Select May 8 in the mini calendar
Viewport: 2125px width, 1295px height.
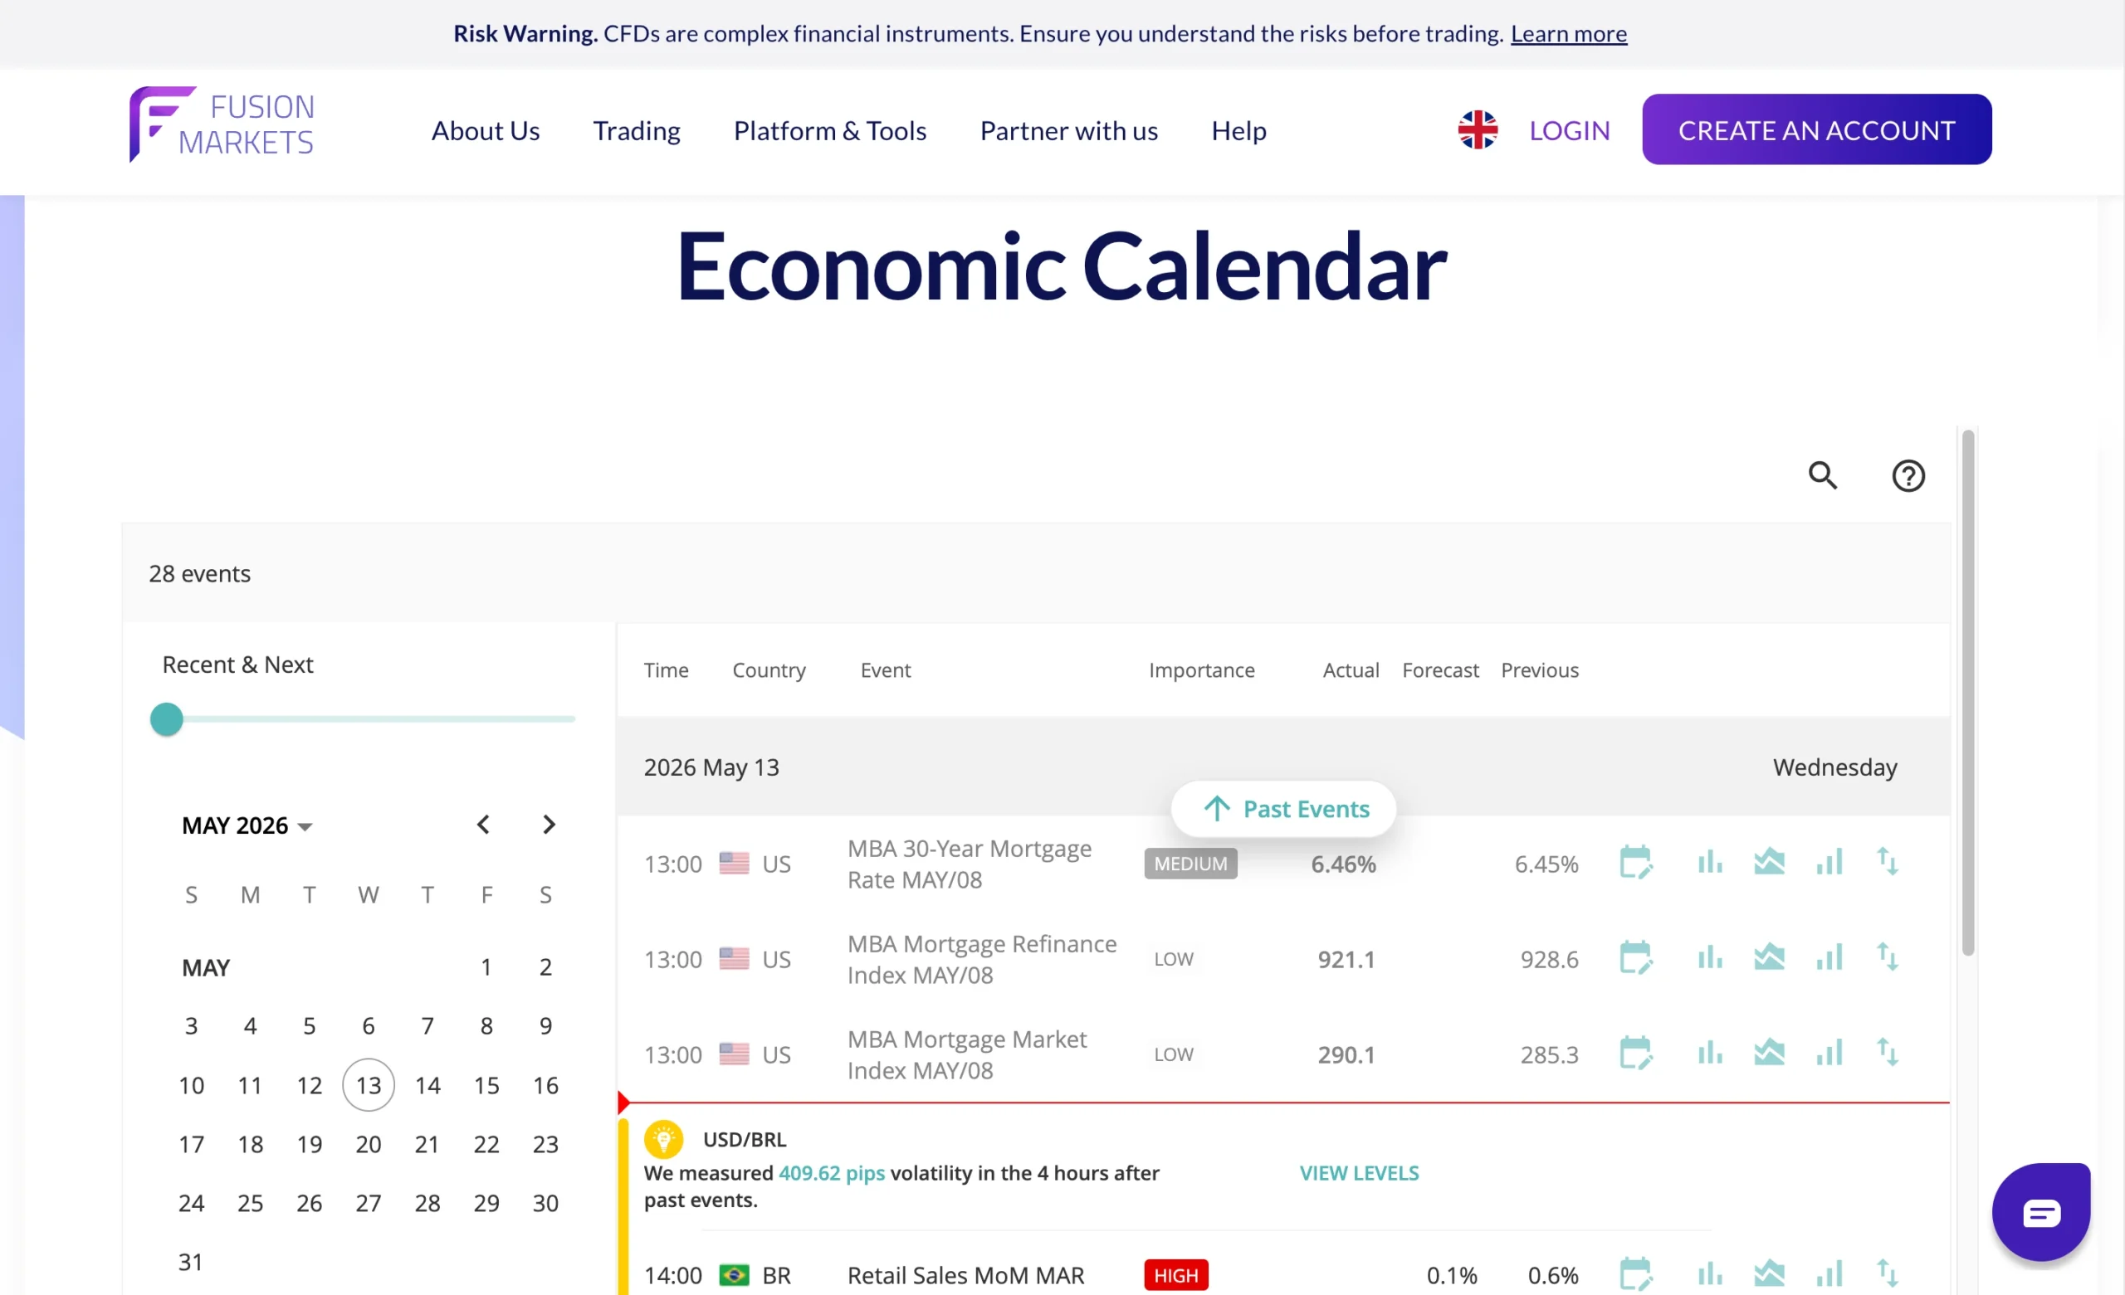(486, 1026)
